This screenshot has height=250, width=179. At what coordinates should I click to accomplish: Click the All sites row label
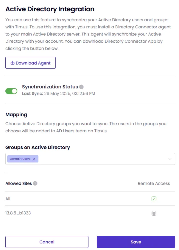pyautogui.click(x=8, y=199)
